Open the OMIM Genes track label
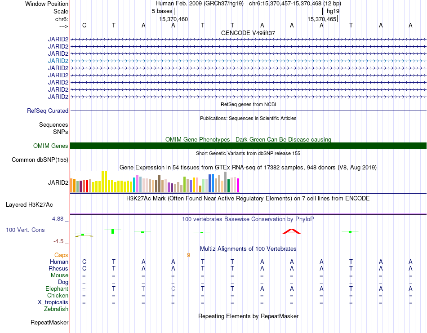 pos(50,146)
